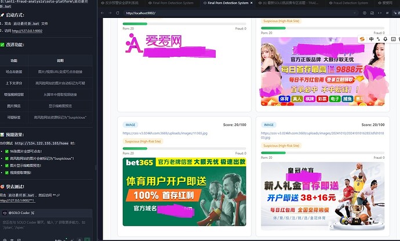Click Suspicious tag above the 9888元 banner

click(x=281, y=21)
